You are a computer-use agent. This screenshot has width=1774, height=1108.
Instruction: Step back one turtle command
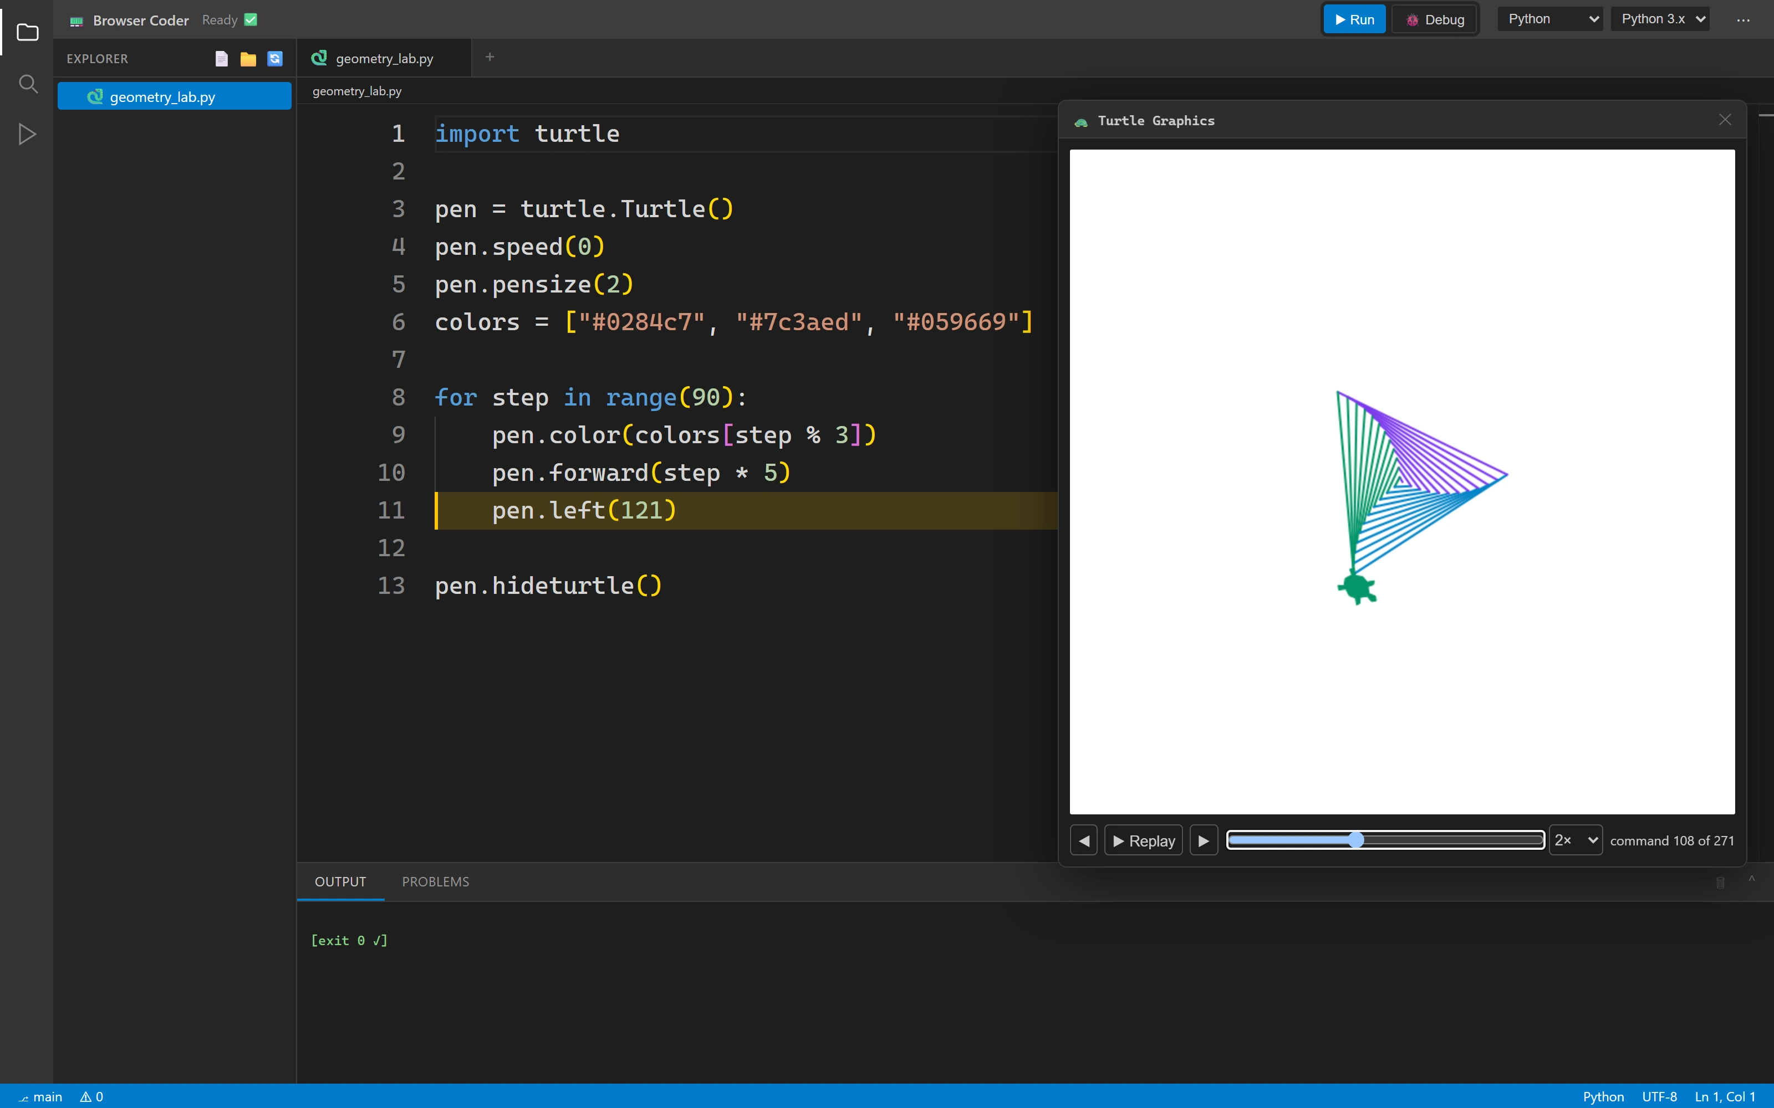[1083, 840]
